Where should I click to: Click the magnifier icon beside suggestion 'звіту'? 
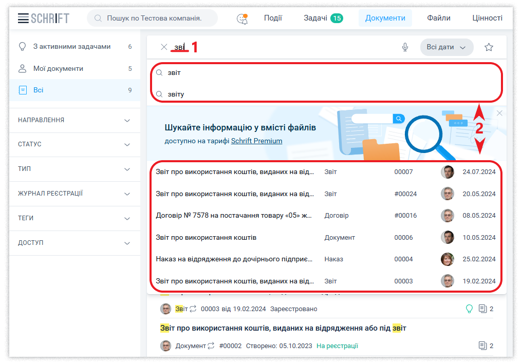(159, 94)
